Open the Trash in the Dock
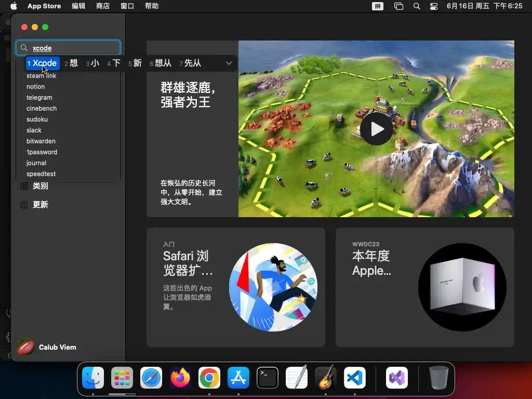 438,378
